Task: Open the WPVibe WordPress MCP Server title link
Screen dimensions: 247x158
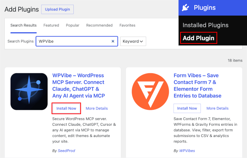Action: pyautogui.click(x=78, y=86)
